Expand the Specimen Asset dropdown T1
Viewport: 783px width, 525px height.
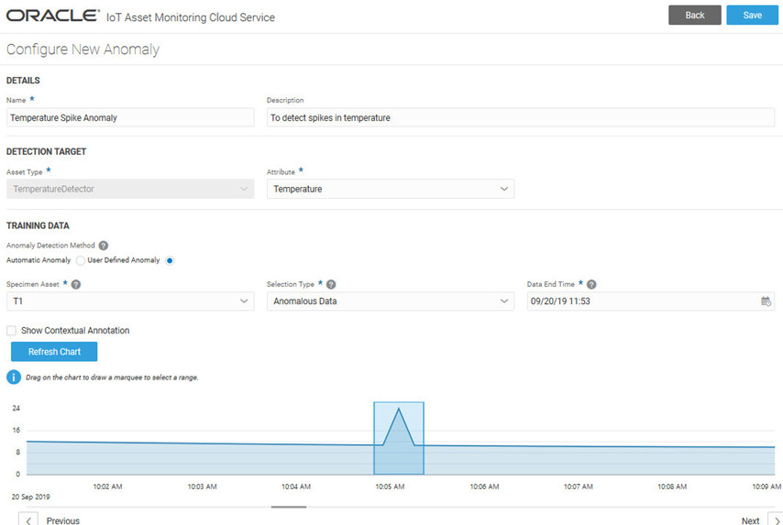[x=130, y=301]
